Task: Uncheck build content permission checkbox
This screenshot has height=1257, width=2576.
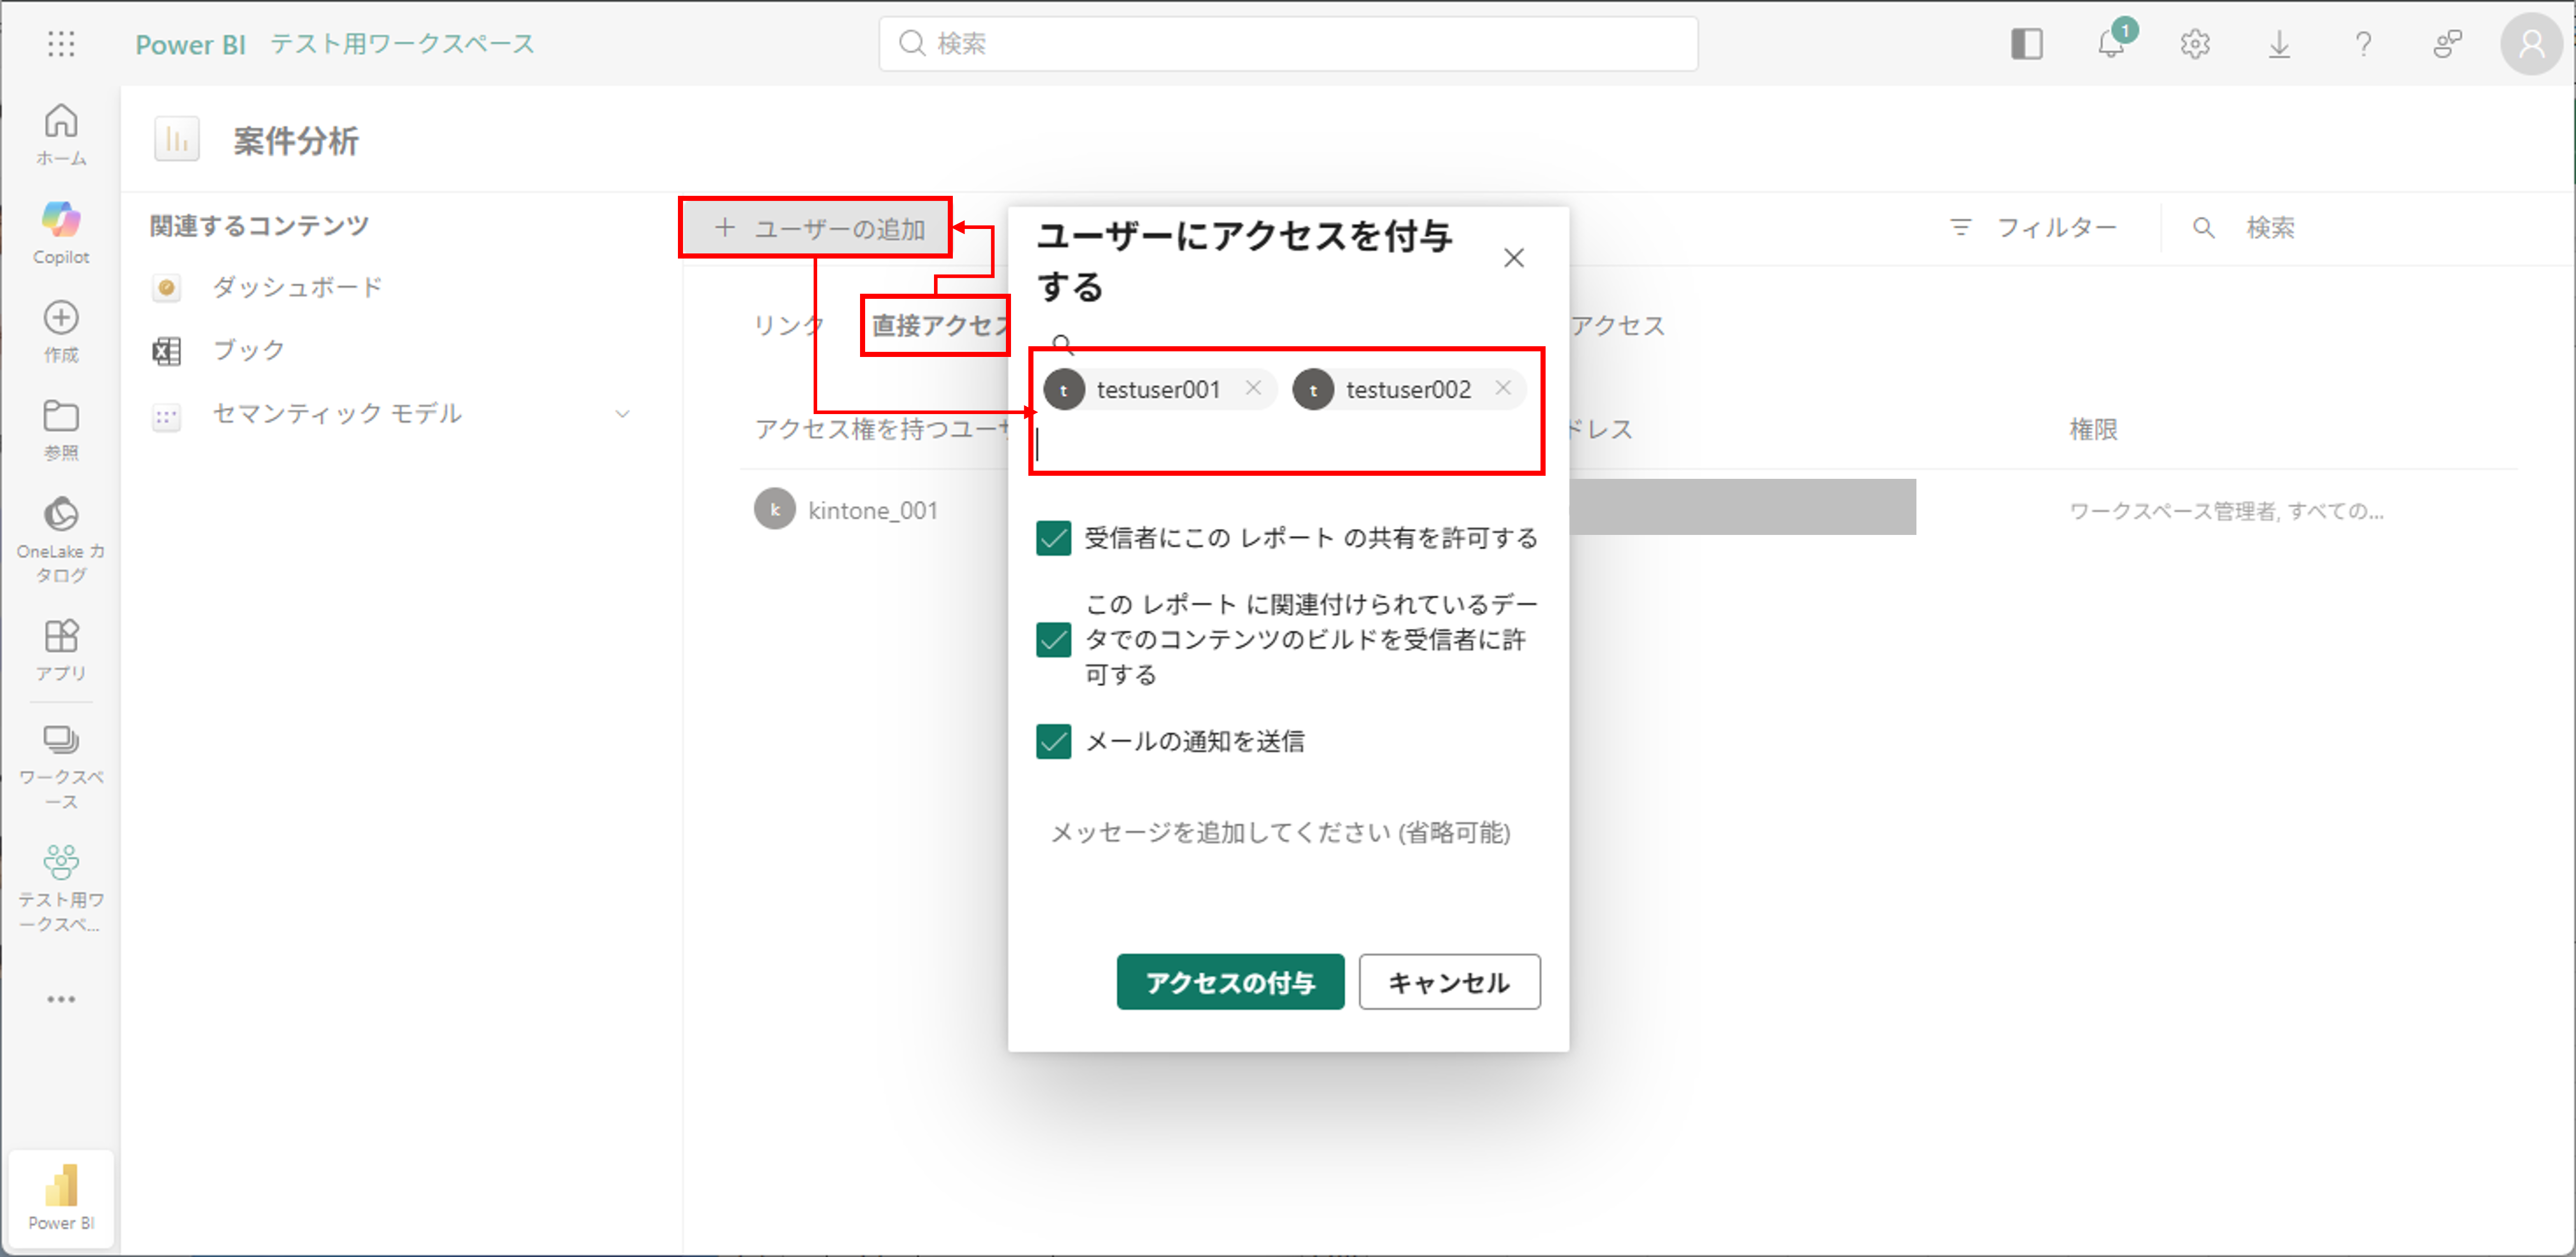Action: click(x=1053, y=639)
